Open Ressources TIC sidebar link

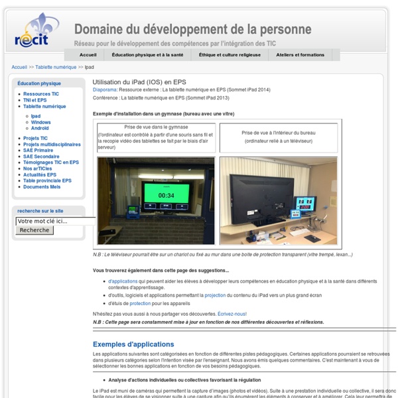click(x=41, y=94)
